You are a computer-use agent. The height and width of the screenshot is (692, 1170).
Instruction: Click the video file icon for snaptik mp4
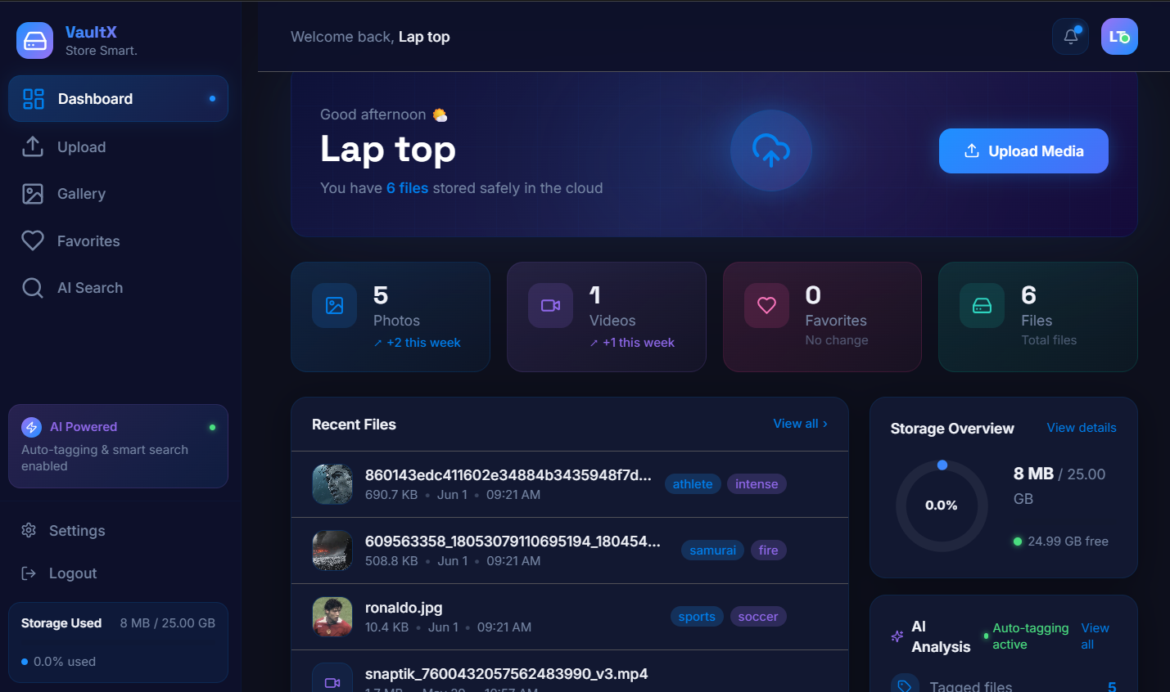(x=332, y=681)
